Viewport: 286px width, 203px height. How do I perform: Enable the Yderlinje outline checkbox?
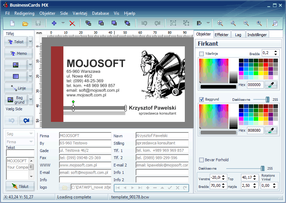[x=201, y=54]
